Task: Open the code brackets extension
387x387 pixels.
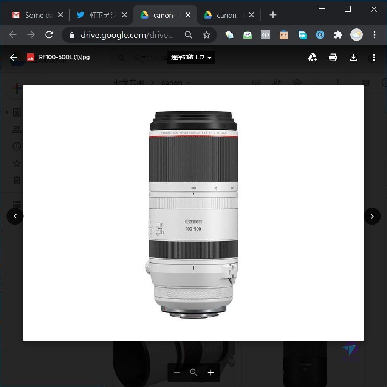Action: pyautogui.click(x=266, y=35)
